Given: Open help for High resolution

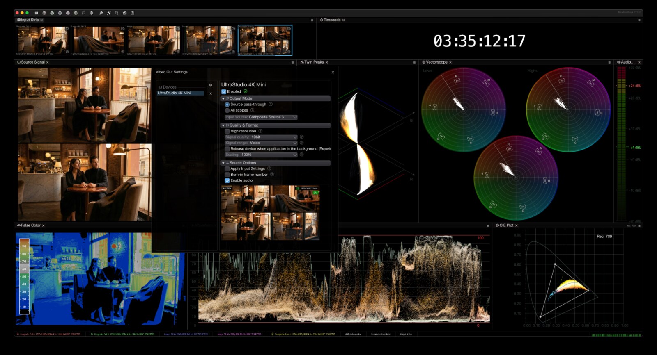Looking at the screenshot, I should (260, 131).
